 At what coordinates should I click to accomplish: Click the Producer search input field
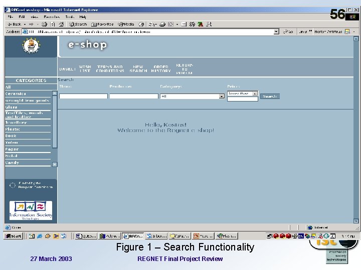[134, 96]
